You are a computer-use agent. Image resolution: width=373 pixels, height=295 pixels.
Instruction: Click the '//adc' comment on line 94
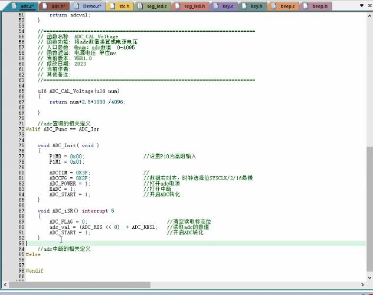64,249
